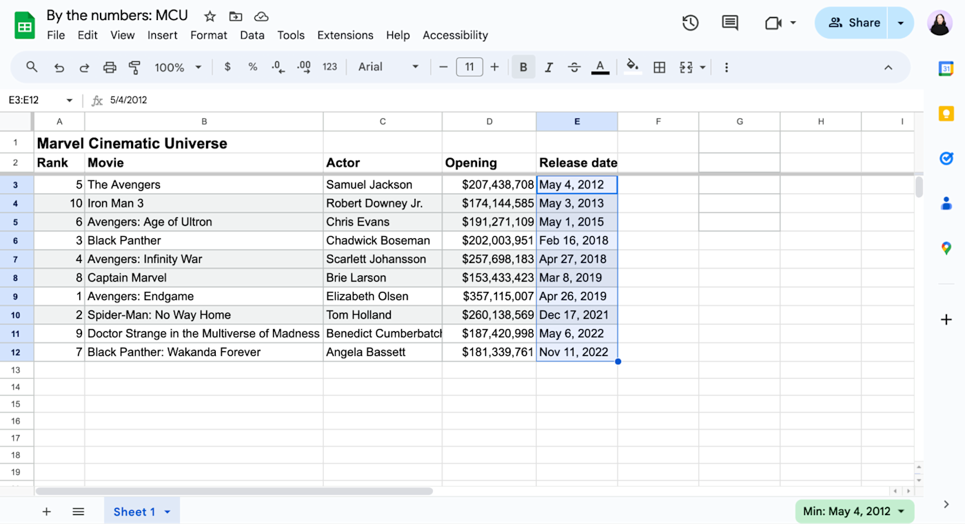Open Google Calendar in the side panel
The image size is (965, 524).
[946, 68]
